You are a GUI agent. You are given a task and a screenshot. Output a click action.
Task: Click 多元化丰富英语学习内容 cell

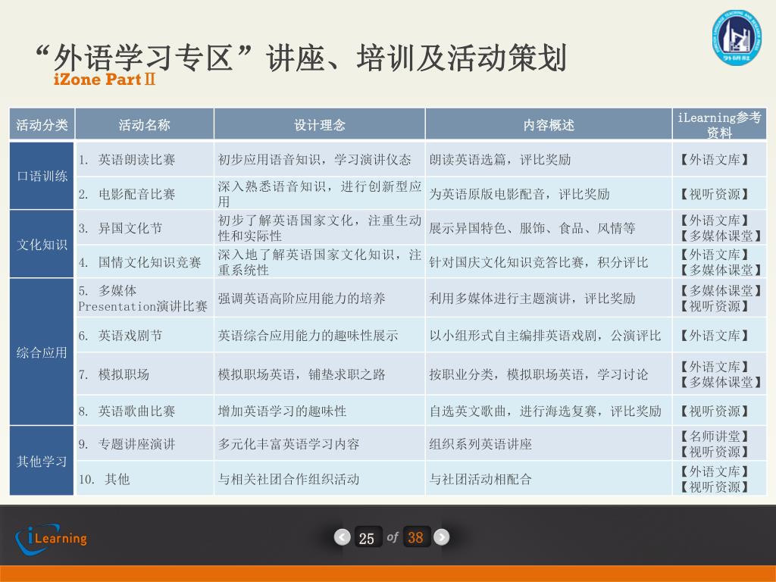tap(320, 443)
